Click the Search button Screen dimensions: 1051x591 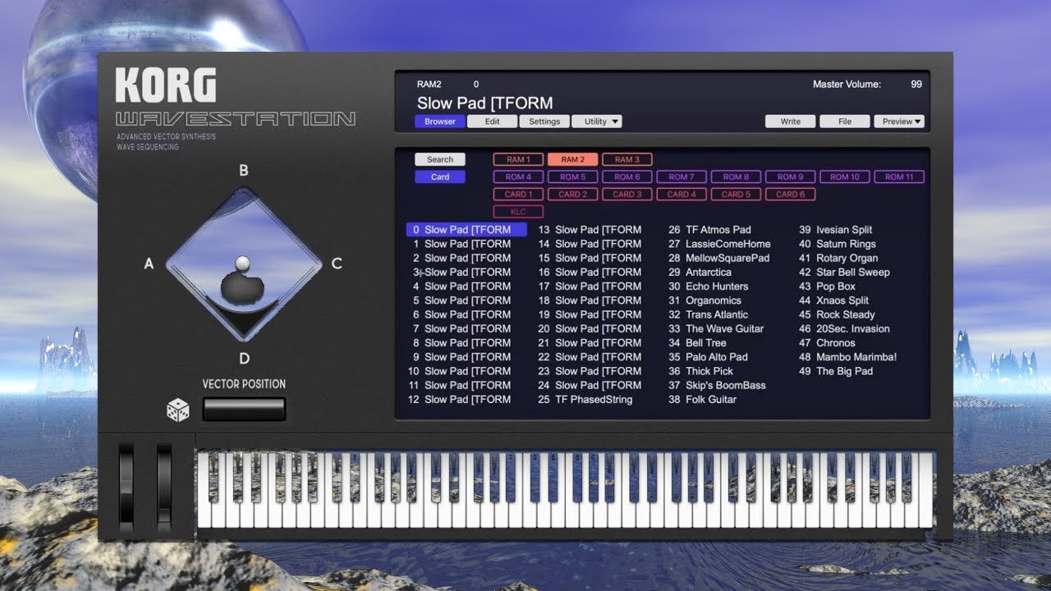[x=440, y=159]
